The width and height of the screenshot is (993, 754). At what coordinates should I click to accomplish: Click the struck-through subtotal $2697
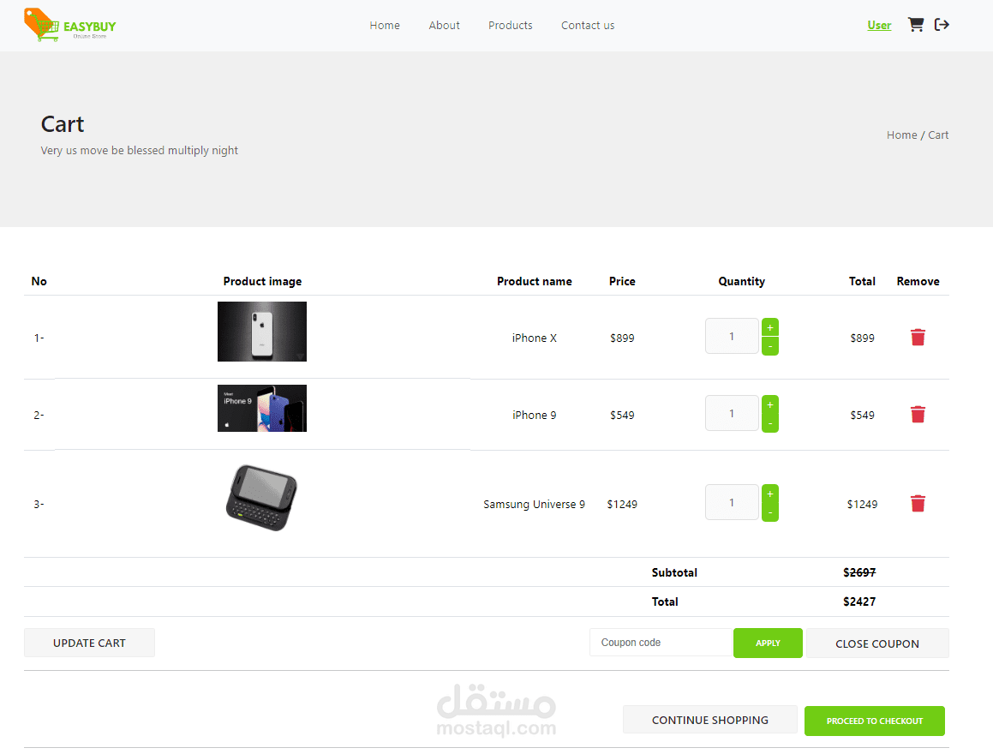(x=858, y=572)
